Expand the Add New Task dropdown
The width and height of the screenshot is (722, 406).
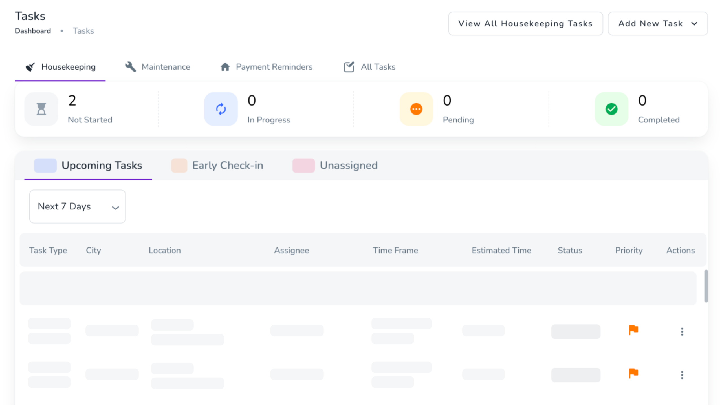point(657,24)
